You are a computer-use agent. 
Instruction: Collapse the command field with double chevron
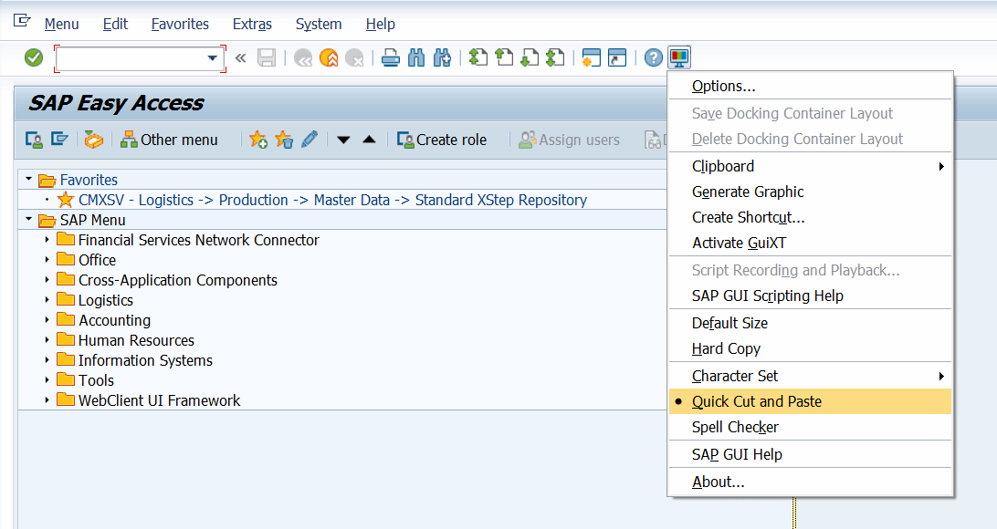tap(240, 58)
